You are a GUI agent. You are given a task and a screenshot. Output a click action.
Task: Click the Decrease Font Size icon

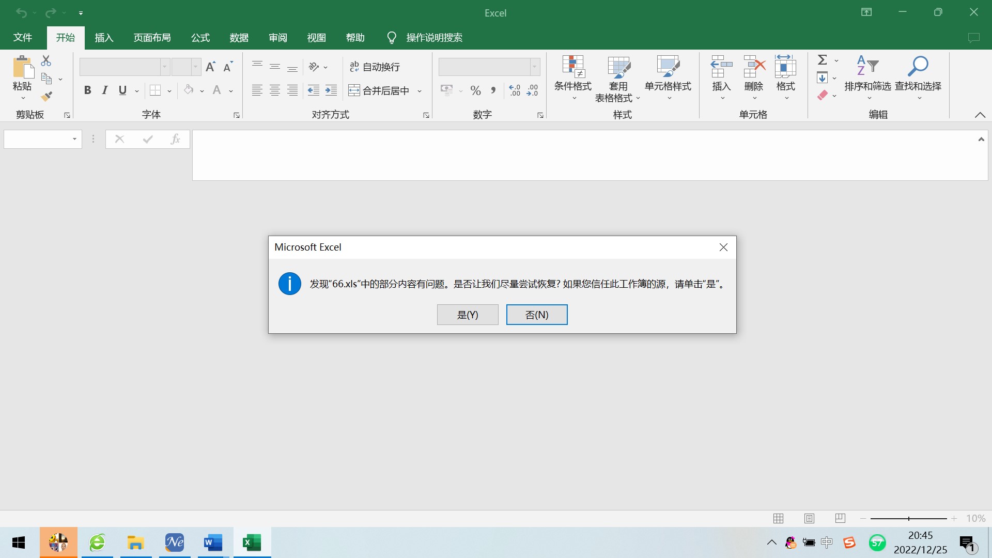tap(228, 67)
